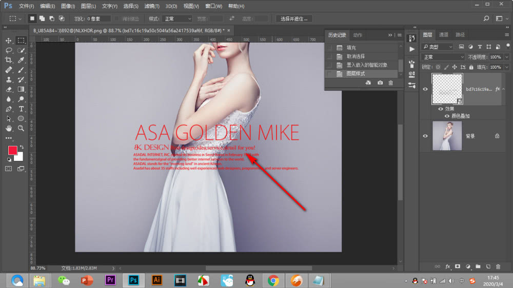Open the 样式 style dropdown in options bar
The image size is (513, 288).
tap(176, 18)
